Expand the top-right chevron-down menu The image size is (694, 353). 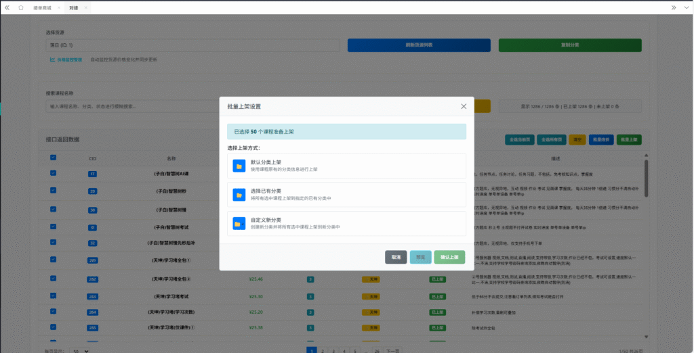point(686,7)
